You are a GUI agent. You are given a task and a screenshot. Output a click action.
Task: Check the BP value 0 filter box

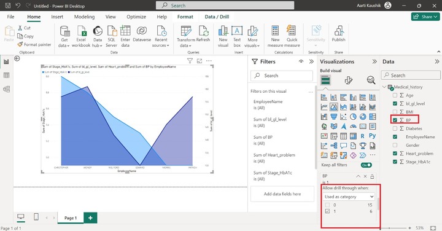[327, 205]
